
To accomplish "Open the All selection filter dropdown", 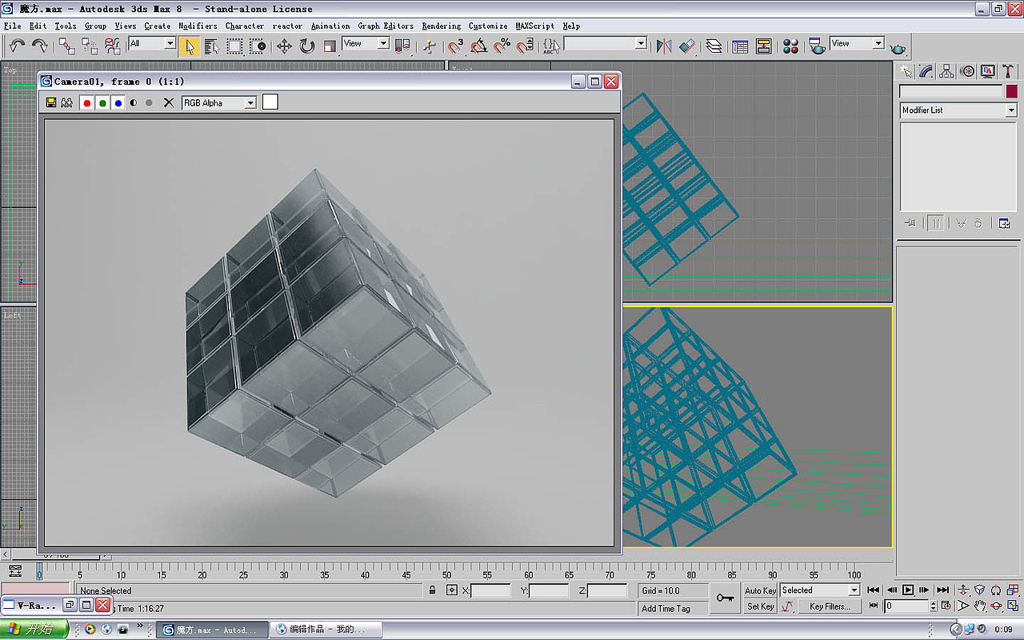I will pos(170,44).
